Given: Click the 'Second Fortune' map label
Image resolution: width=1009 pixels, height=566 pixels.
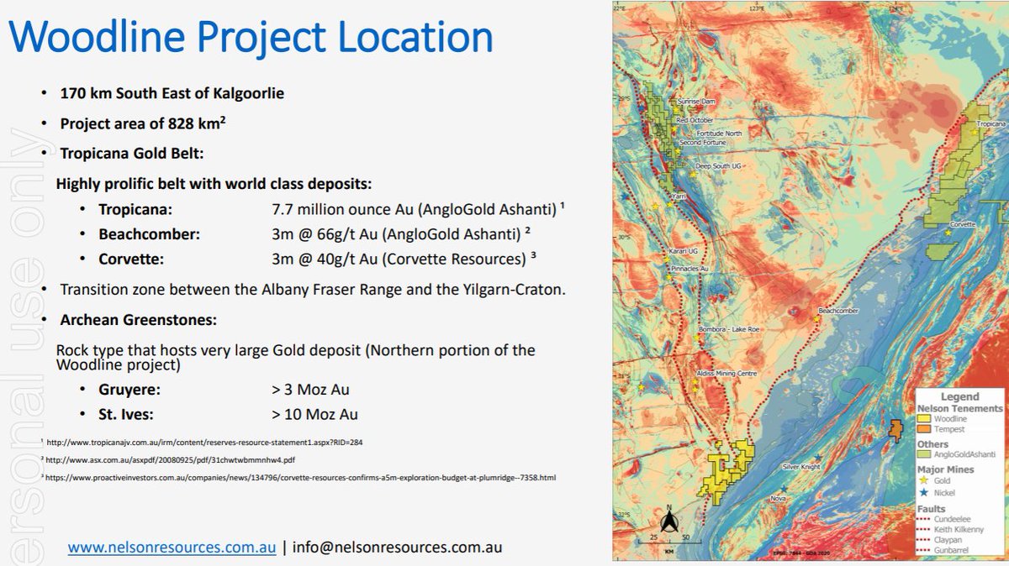Looking at the screenshot, I should point(702,143).
